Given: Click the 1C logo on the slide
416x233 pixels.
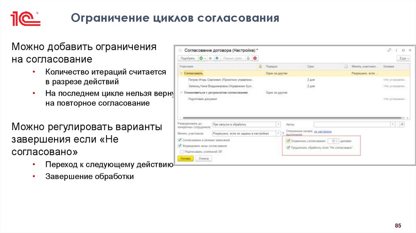Looking at the screenshot, I should [26, 19].
